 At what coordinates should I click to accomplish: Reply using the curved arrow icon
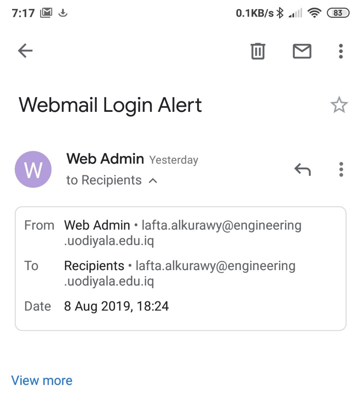tap(302, 169)
